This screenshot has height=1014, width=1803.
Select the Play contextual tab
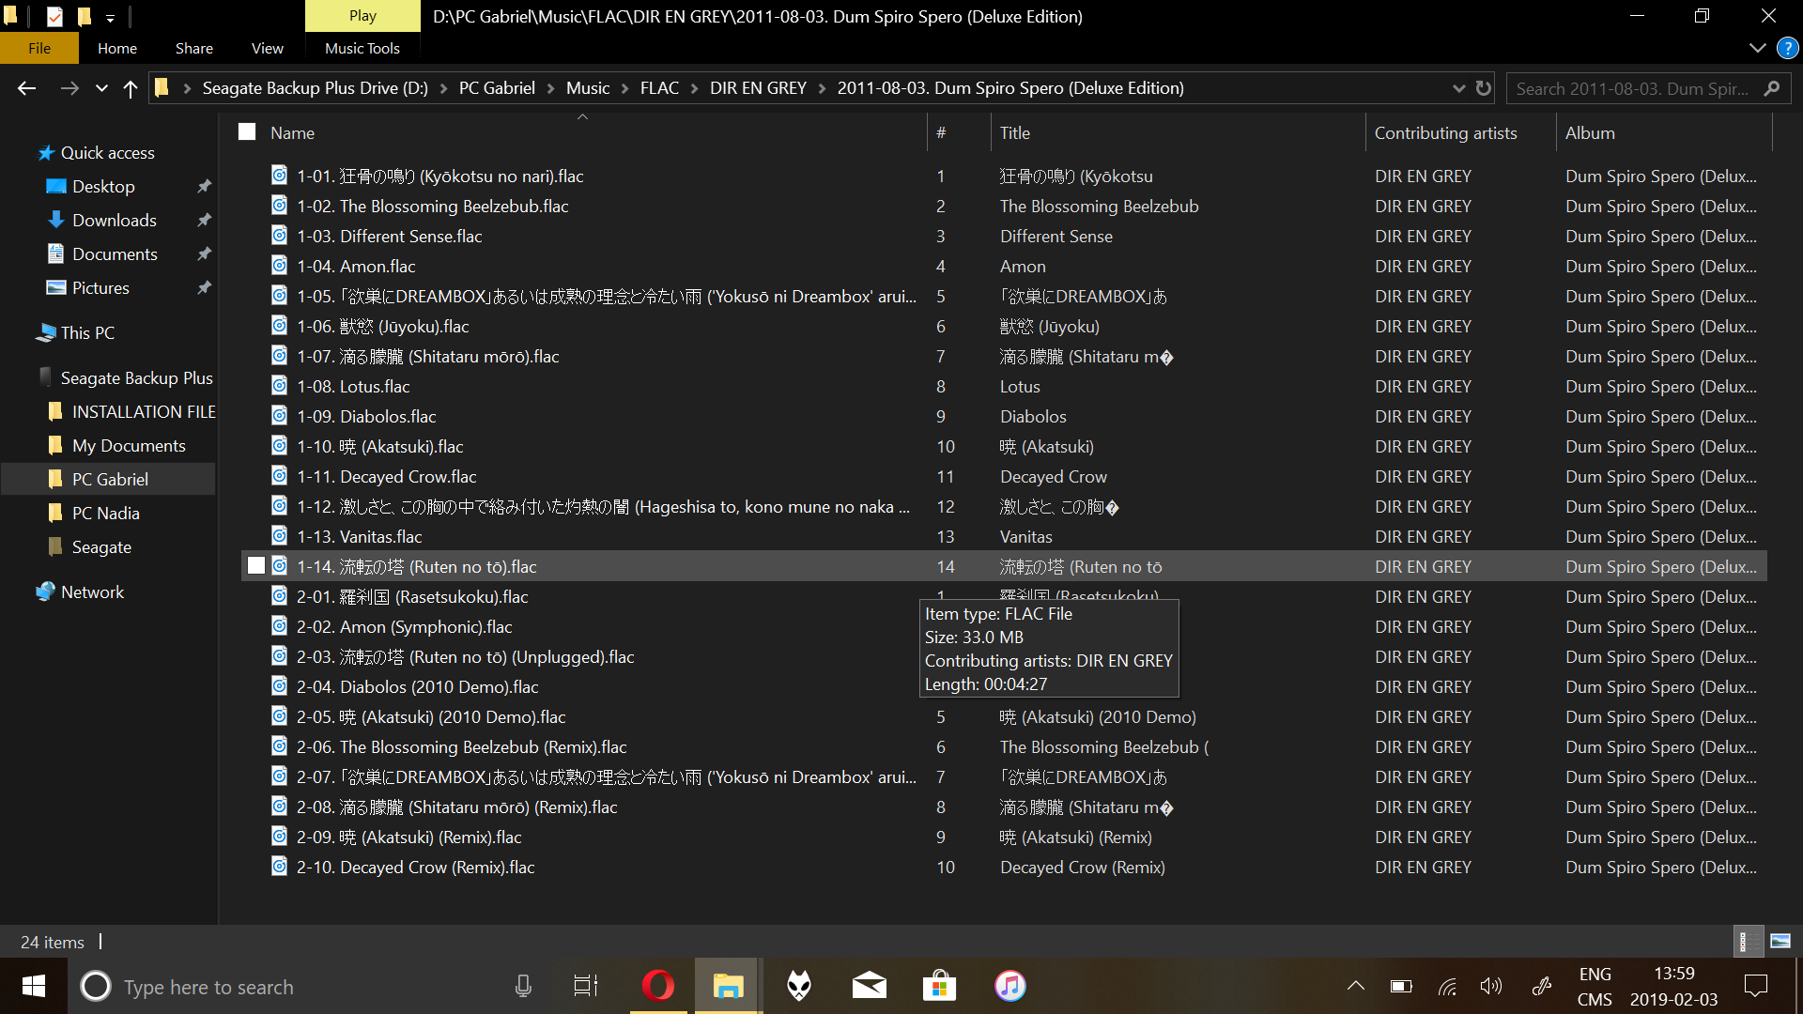click(362, 16)
